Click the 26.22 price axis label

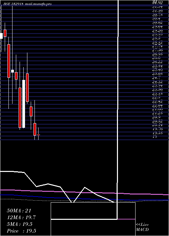pyautogui.click(x=158, y=62)
